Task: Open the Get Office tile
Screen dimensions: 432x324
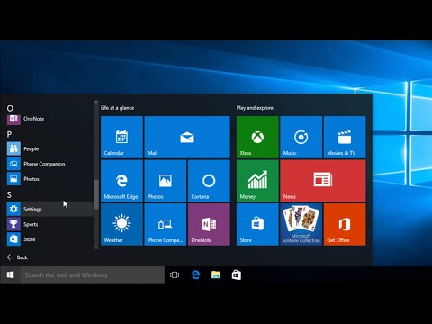Action: (345, 224)
